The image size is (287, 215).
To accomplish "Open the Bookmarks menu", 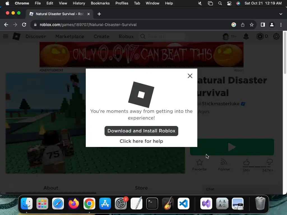I will click(100, 3).
